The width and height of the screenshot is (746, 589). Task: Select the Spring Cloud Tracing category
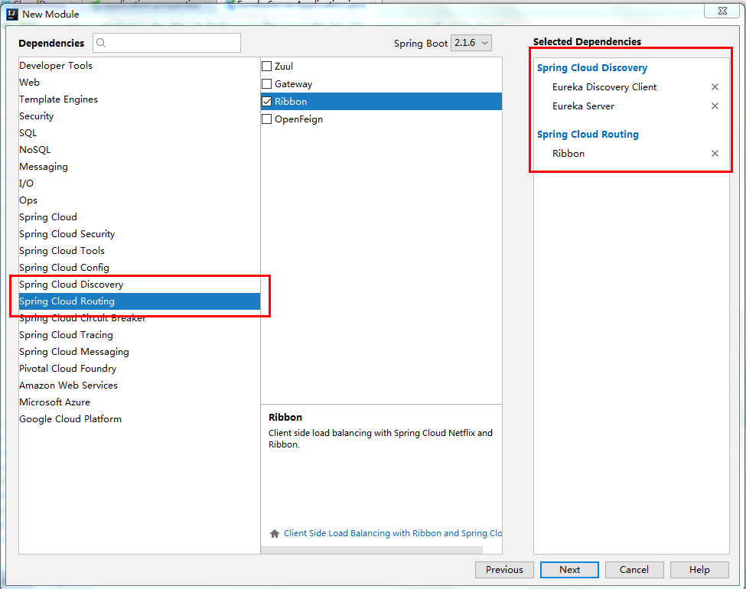pos(139,335)
